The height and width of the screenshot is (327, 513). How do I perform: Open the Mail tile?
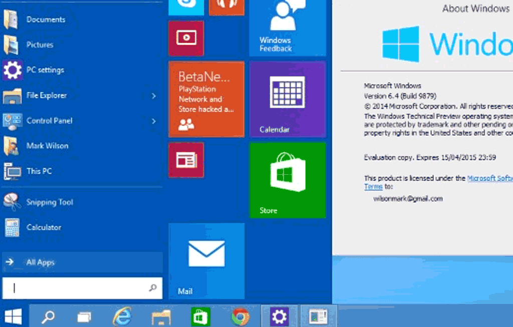[206, 261]
